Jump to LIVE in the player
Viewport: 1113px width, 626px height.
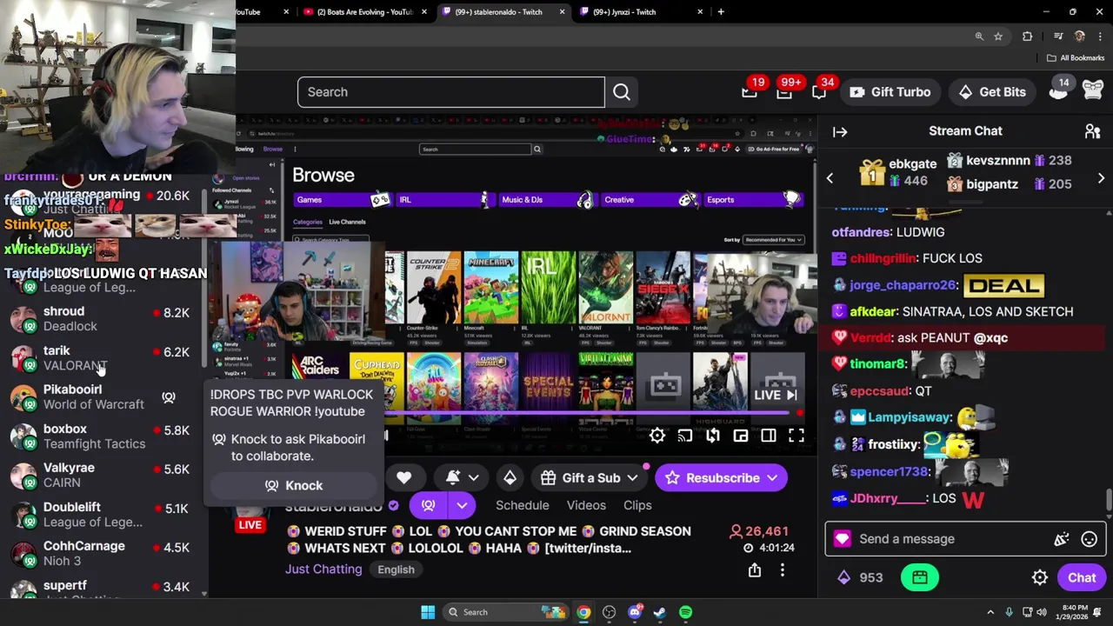775,395
